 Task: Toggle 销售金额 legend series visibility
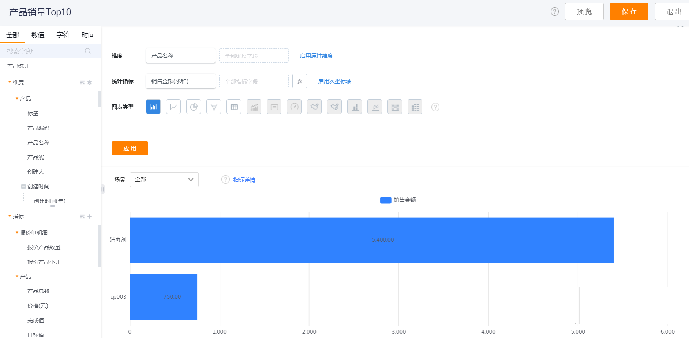pyautogui.click(x=398, y=200)
